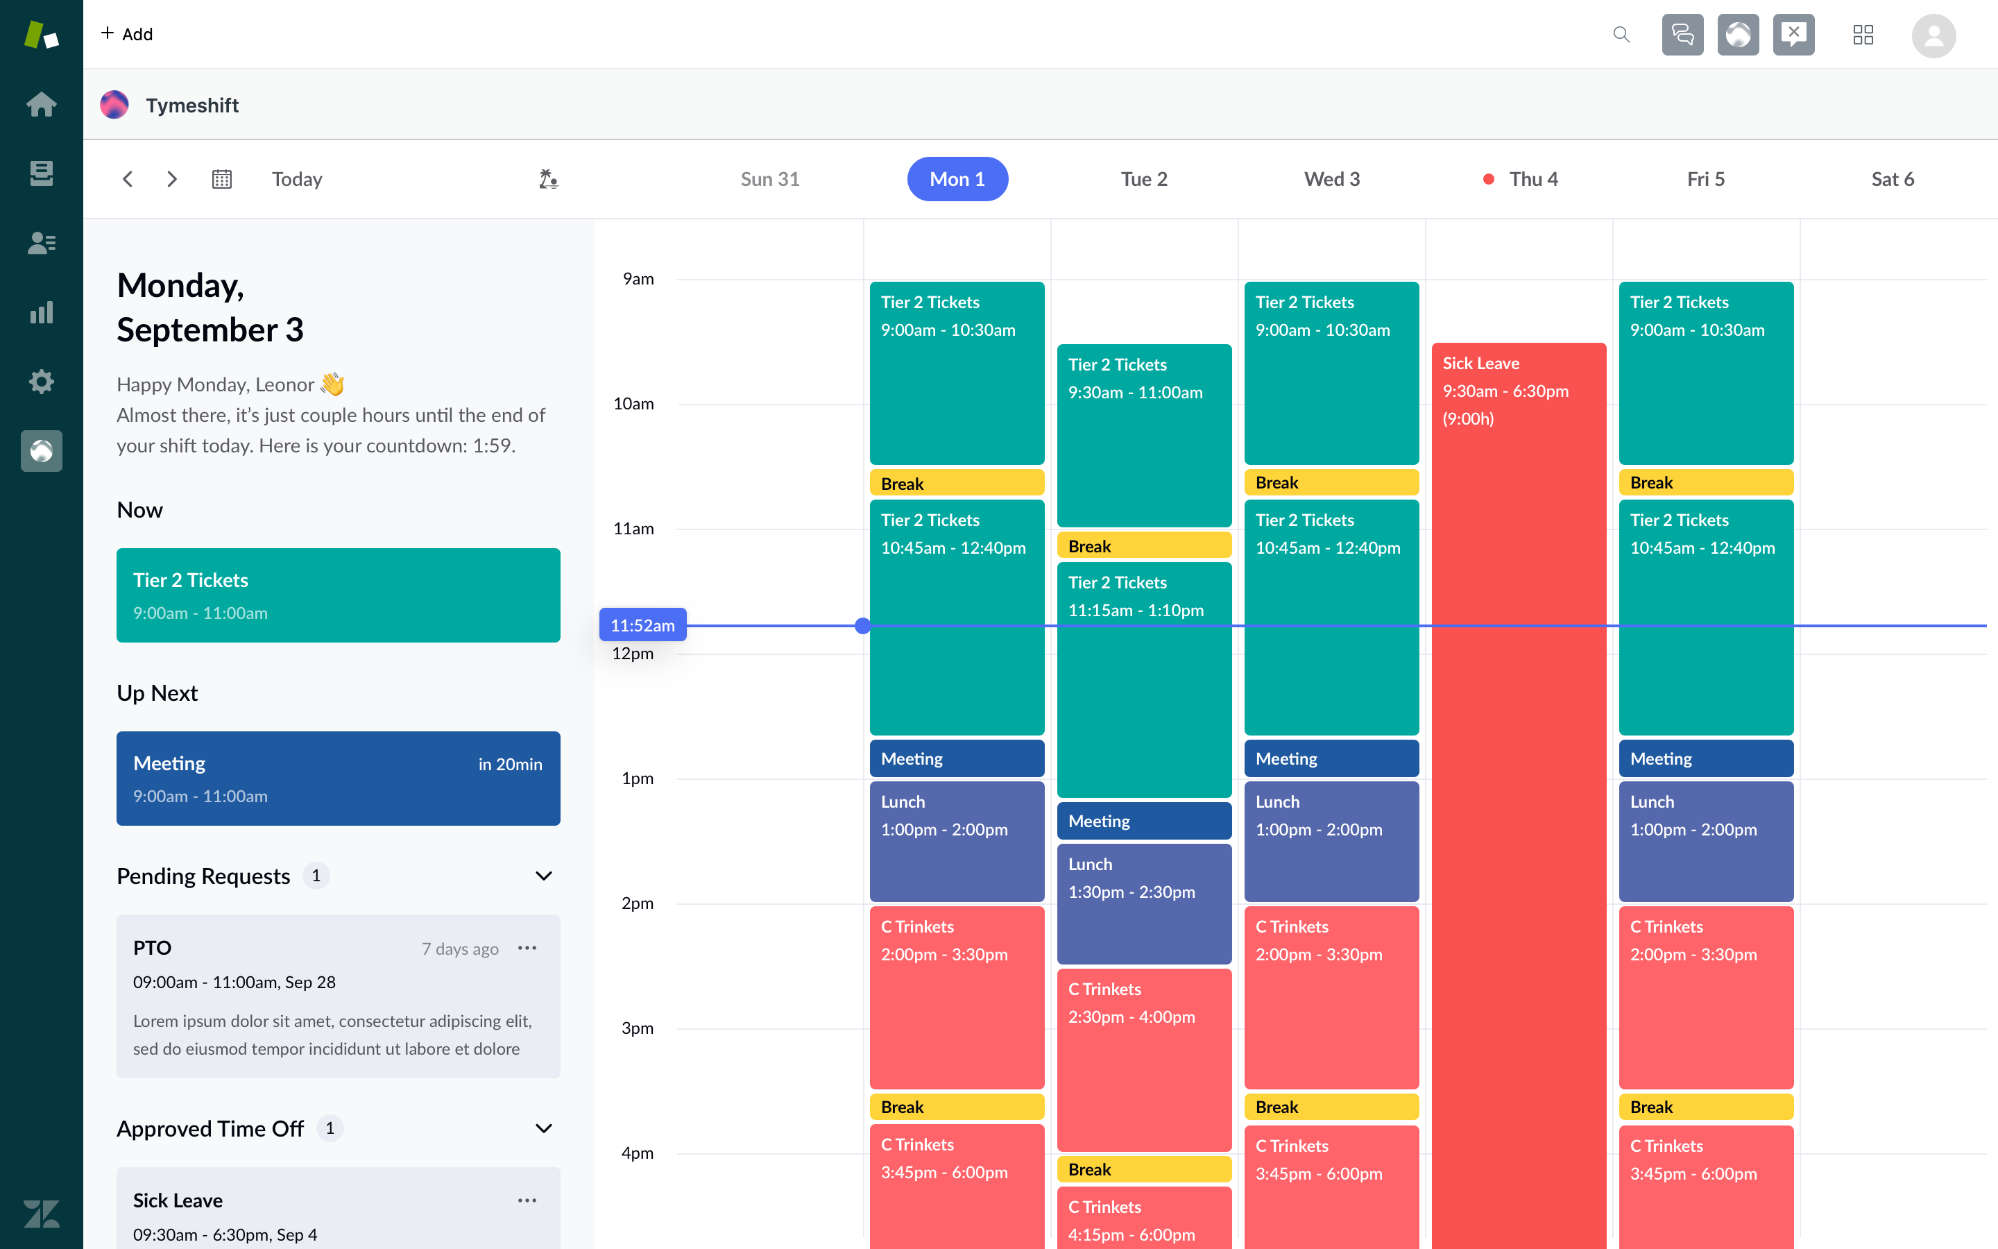The image size is (1998, 1249).
Task: Open the user profile avatar
Action: coord(1934,35)
